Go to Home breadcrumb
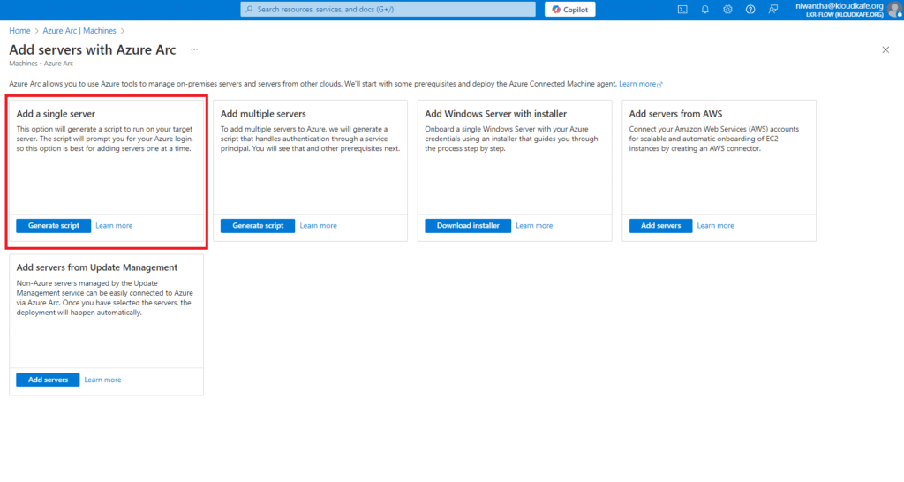Viewport: 904px width, 482px height. click(19, 31)
